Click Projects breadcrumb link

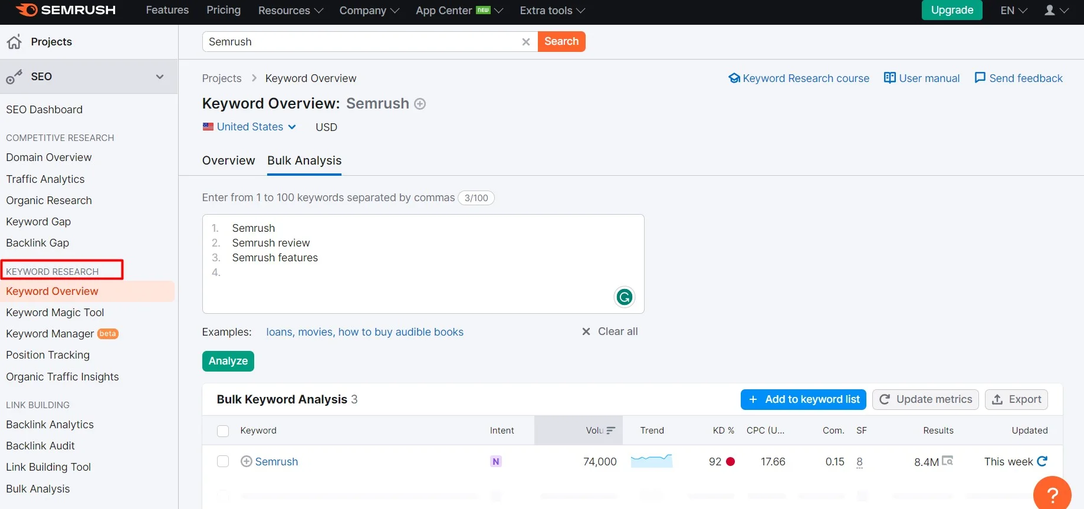pyautogui.click(x=222, y=78)
